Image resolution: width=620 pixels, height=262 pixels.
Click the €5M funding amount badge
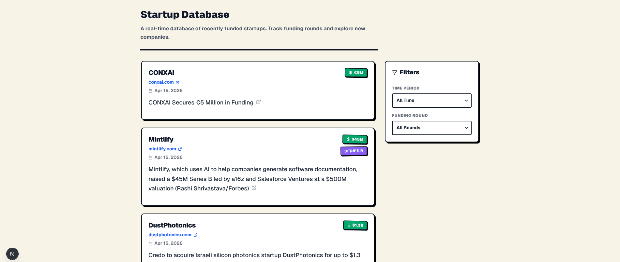(x=356, y=73)
